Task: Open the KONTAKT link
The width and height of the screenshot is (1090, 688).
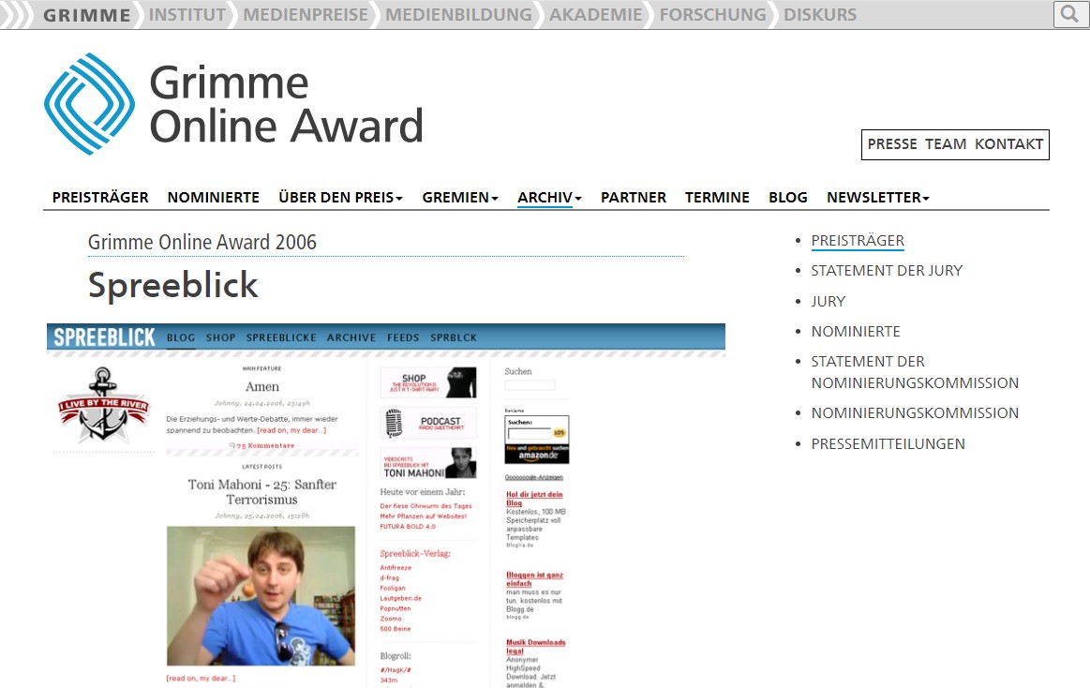Action: pos(1008,143)
